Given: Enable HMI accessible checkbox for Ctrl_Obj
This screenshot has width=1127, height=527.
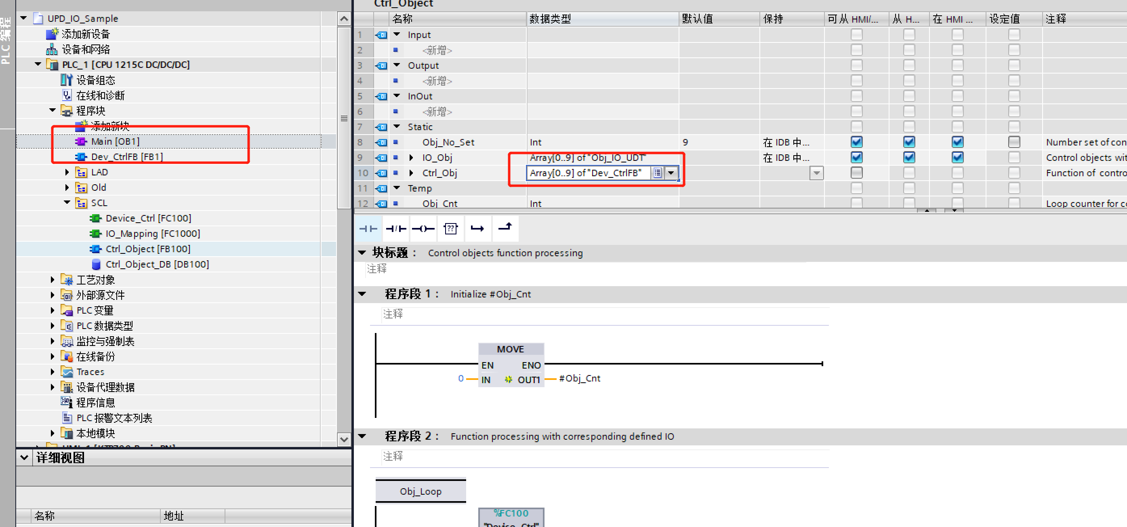Looking at the screenshot, I should click(x=856, y=173).
